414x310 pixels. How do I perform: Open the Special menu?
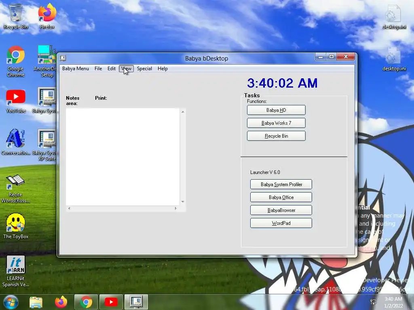[144, 69]
